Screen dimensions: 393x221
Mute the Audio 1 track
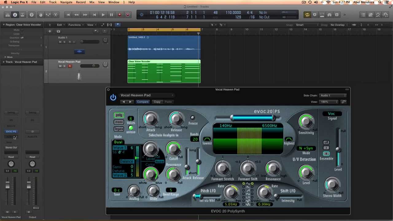click(x=60, y=42)
